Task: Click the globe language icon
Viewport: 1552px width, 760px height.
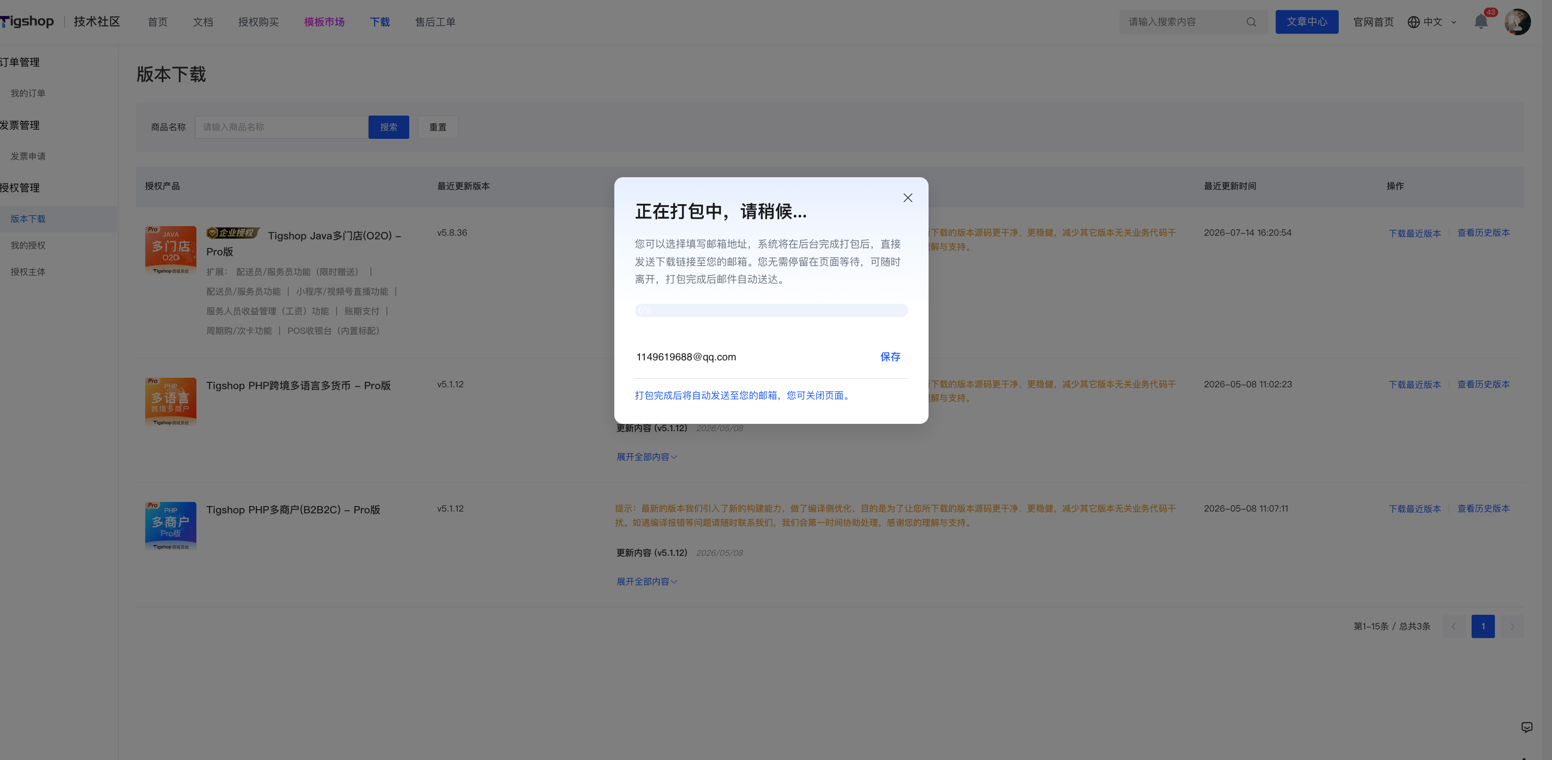Action: point(1414,22)
